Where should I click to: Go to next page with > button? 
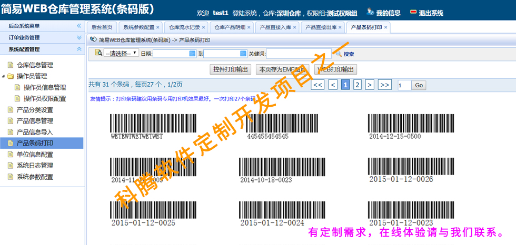[370, 85]
